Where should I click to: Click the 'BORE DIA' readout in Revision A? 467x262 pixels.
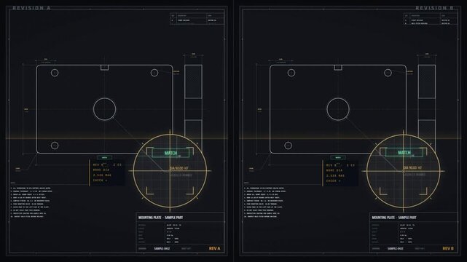click(101, 170)
